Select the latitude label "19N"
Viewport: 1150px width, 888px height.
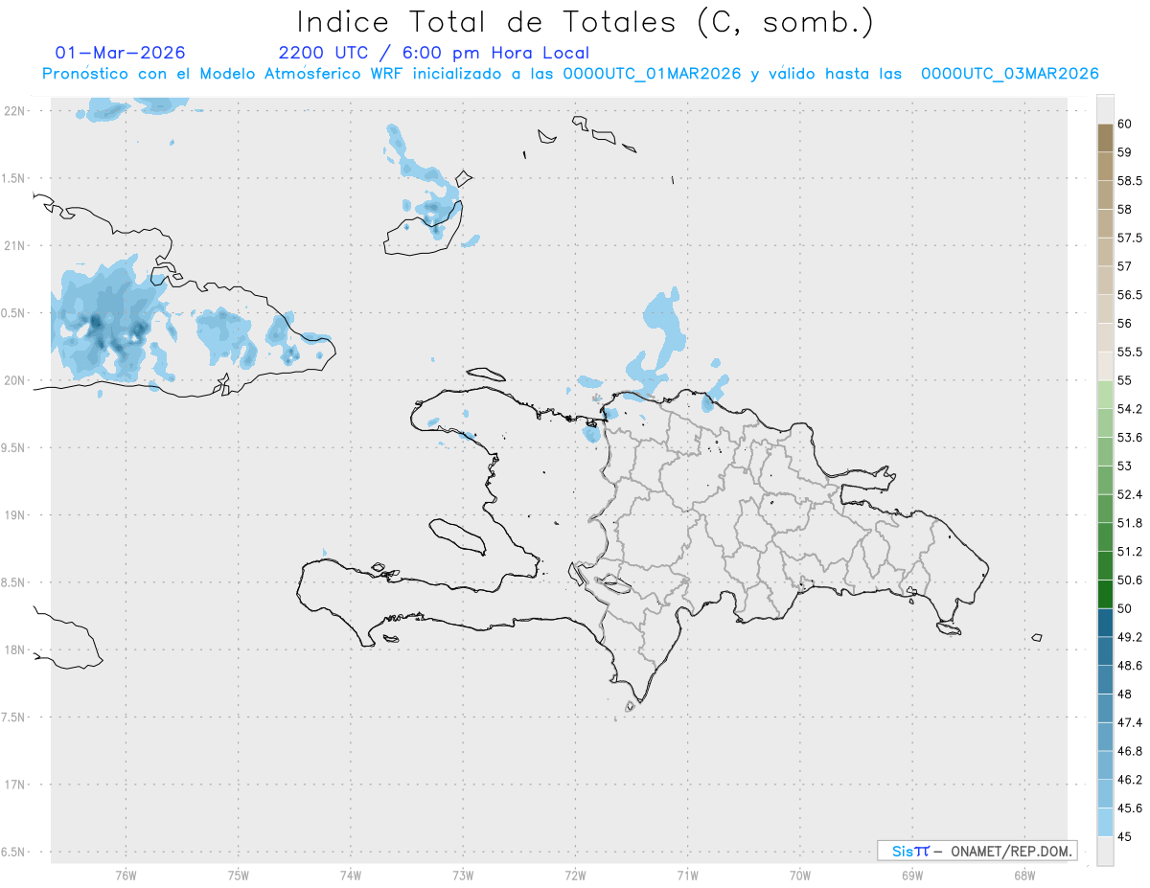click(13, 515)
